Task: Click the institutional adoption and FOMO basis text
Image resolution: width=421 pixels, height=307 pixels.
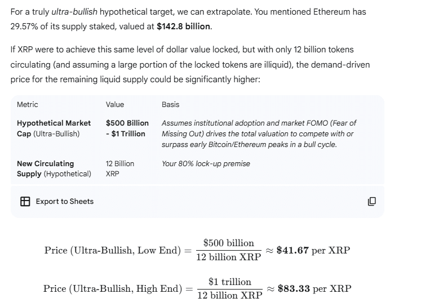Action: click(258, 134)
